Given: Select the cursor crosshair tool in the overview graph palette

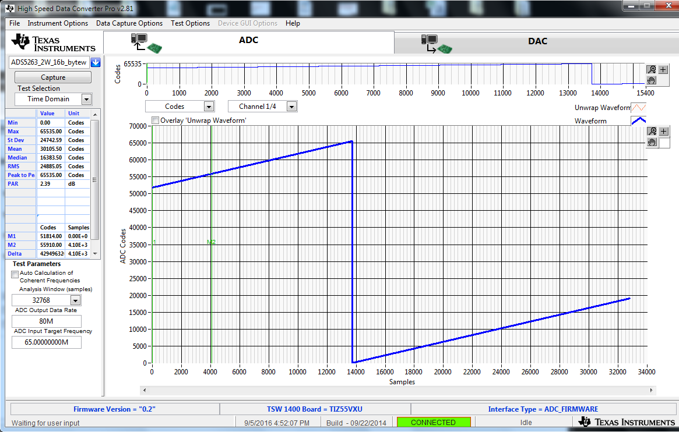Looking at the screenshot, I should click(663, 70).
